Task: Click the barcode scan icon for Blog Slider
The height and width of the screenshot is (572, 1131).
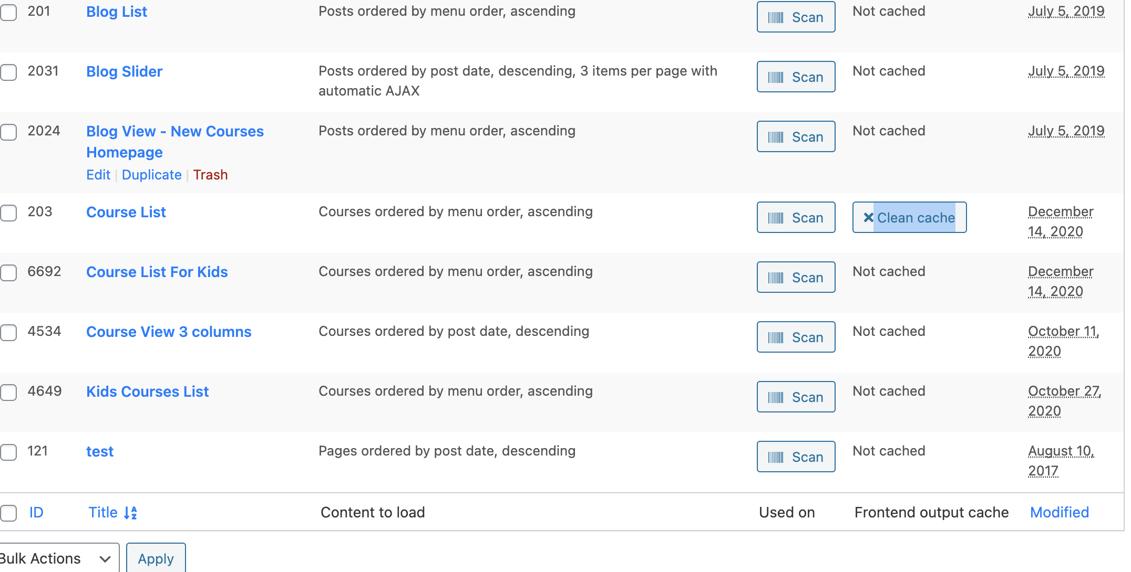Action: coord(776,78)
